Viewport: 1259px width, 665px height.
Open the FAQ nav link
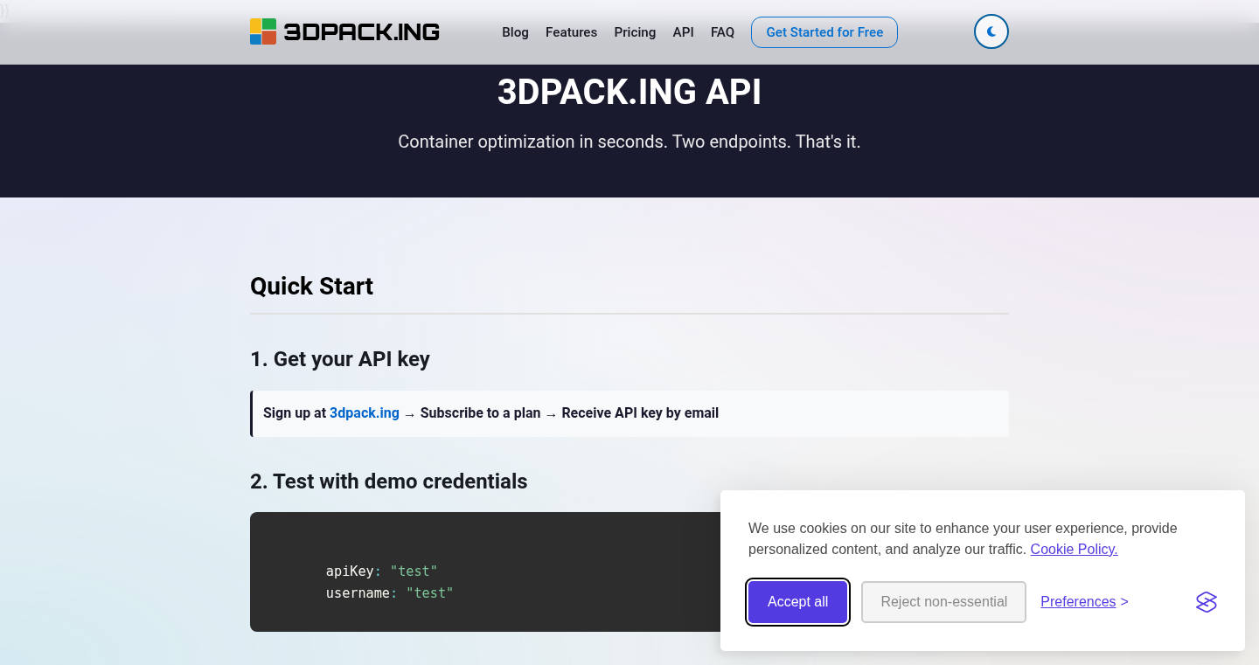pyautogui.click(x=722, y=32)
